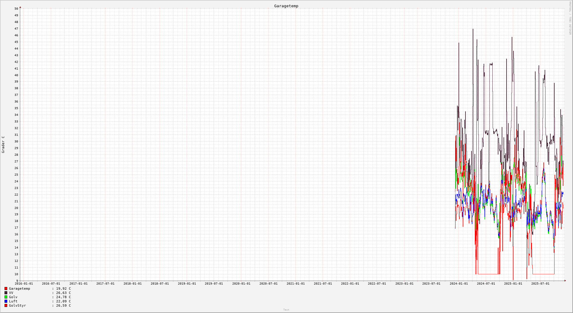Image resolution: width=573 pixels, height=313 pixels.
Task: Click the red GolvStyr legend swatch
Action: [6, 306]
